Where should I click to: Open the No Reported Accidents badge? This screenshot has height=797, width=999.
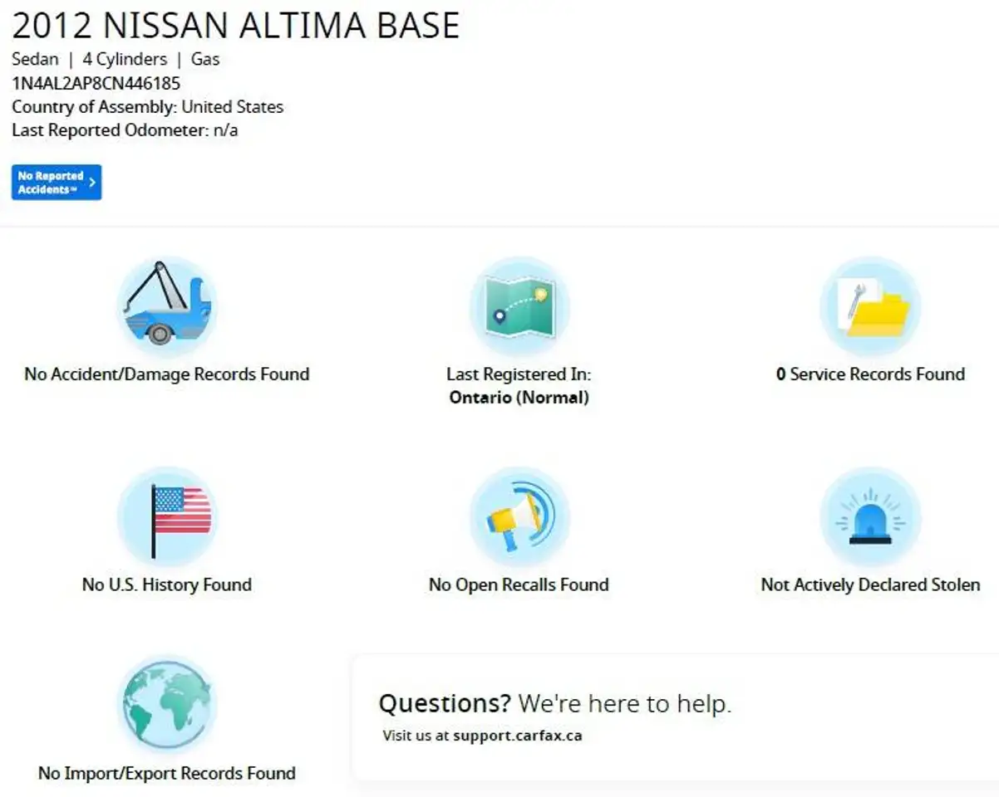click(x=57, y=183)
